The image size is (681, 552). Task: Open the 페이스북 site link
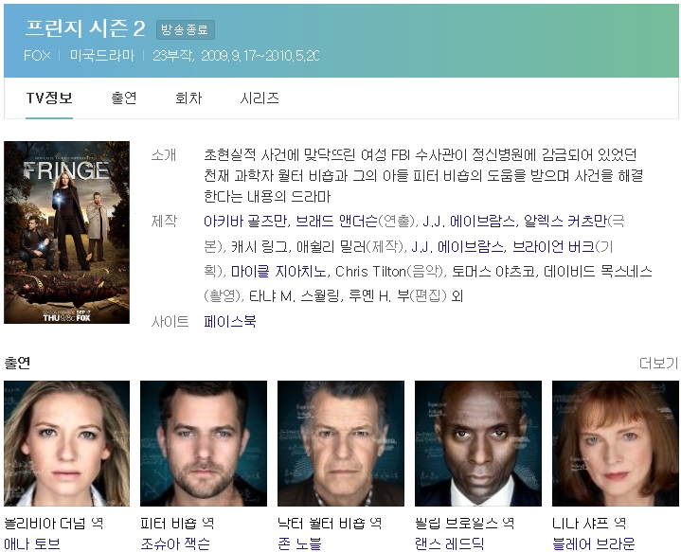[229, 322]
